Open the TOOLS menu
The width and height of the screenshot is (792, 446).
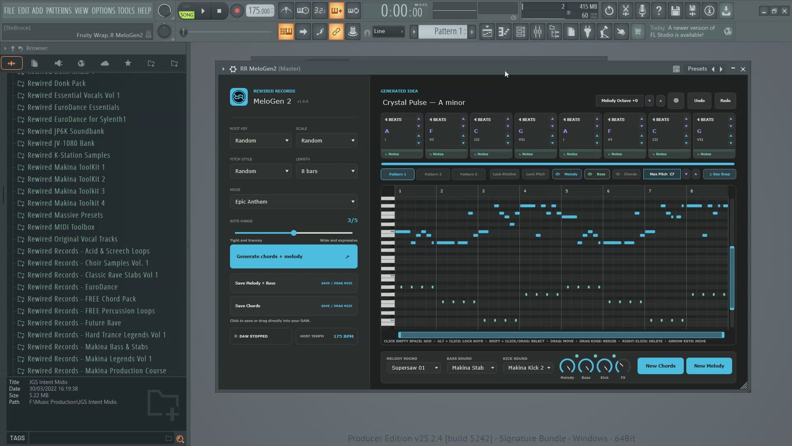pos(126,11)
